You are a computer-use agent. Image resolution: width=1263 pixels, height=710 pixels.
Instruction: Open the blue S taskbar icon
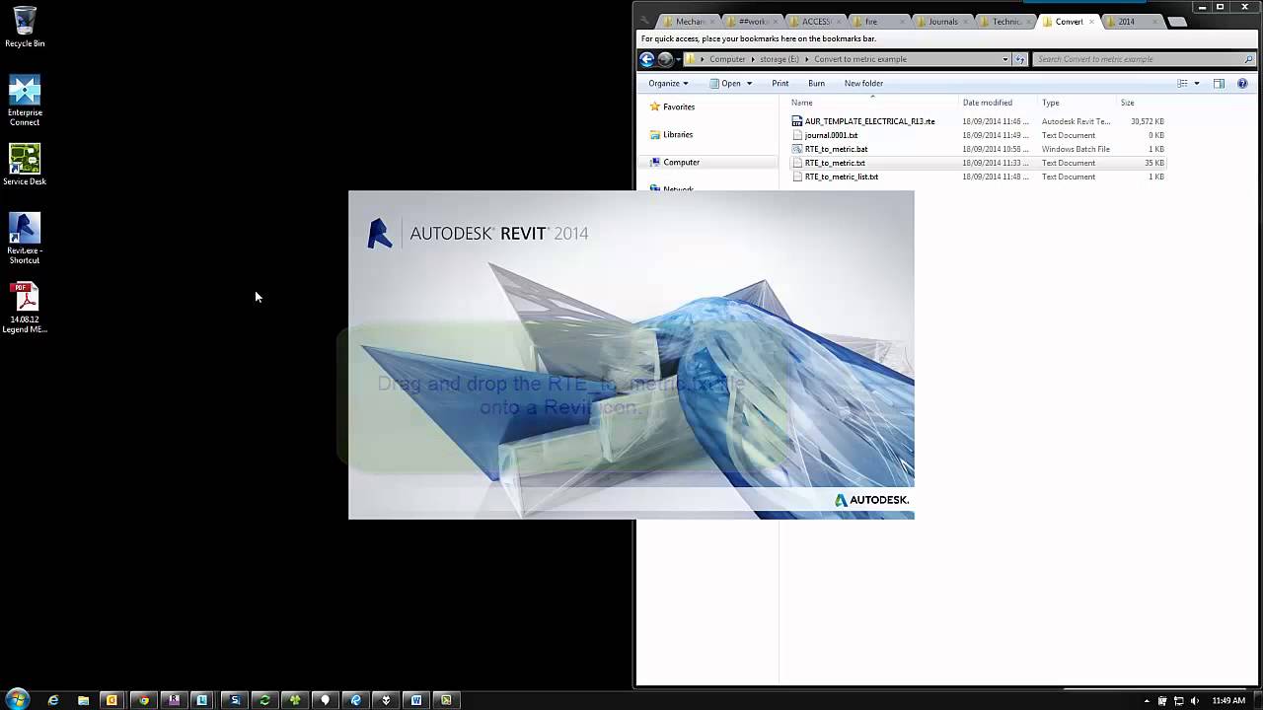pyautogui.click(x=235, y=700)
